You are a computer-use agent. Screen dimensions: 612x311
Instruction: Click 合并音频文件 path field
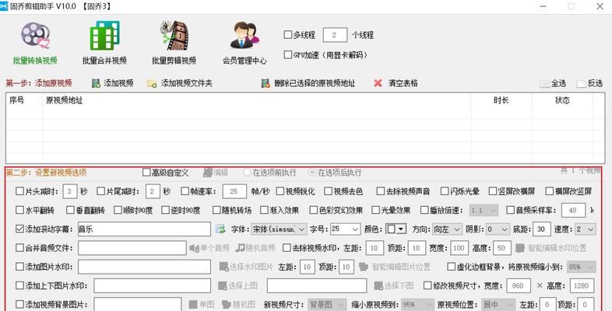coord(132,248)
